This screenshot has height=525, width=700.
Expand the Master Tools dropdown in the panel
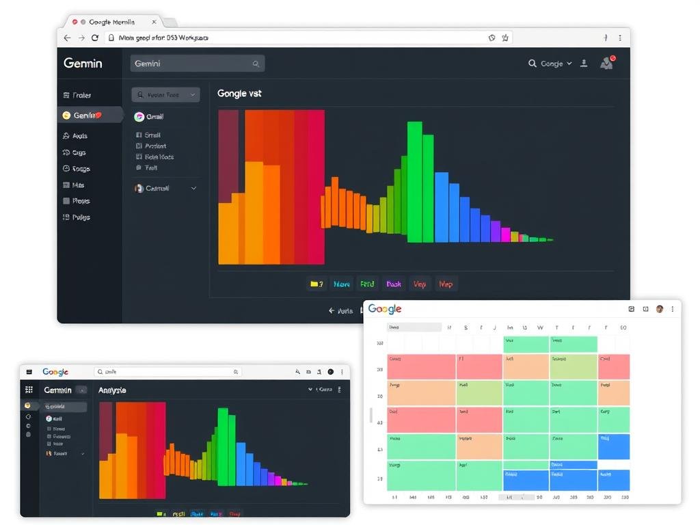165,94
